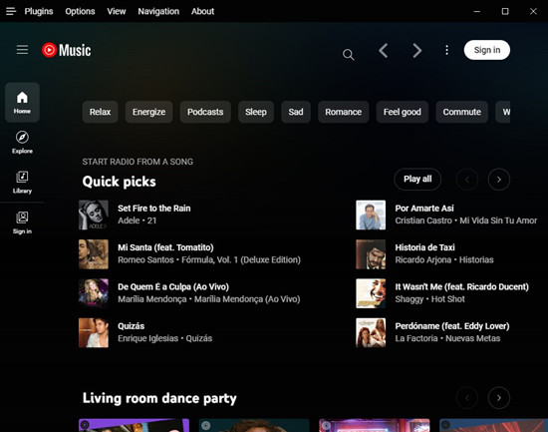Open La Factoría artist link
Image resolution: width=548 pixels, height=432 pixels.
coord(416,338)
